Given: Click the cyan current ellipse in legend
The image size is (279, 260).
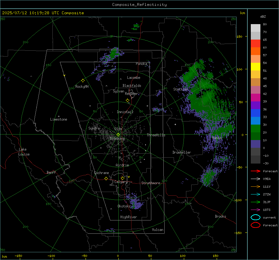Looking at the screenshot, I should pos(255,217).
